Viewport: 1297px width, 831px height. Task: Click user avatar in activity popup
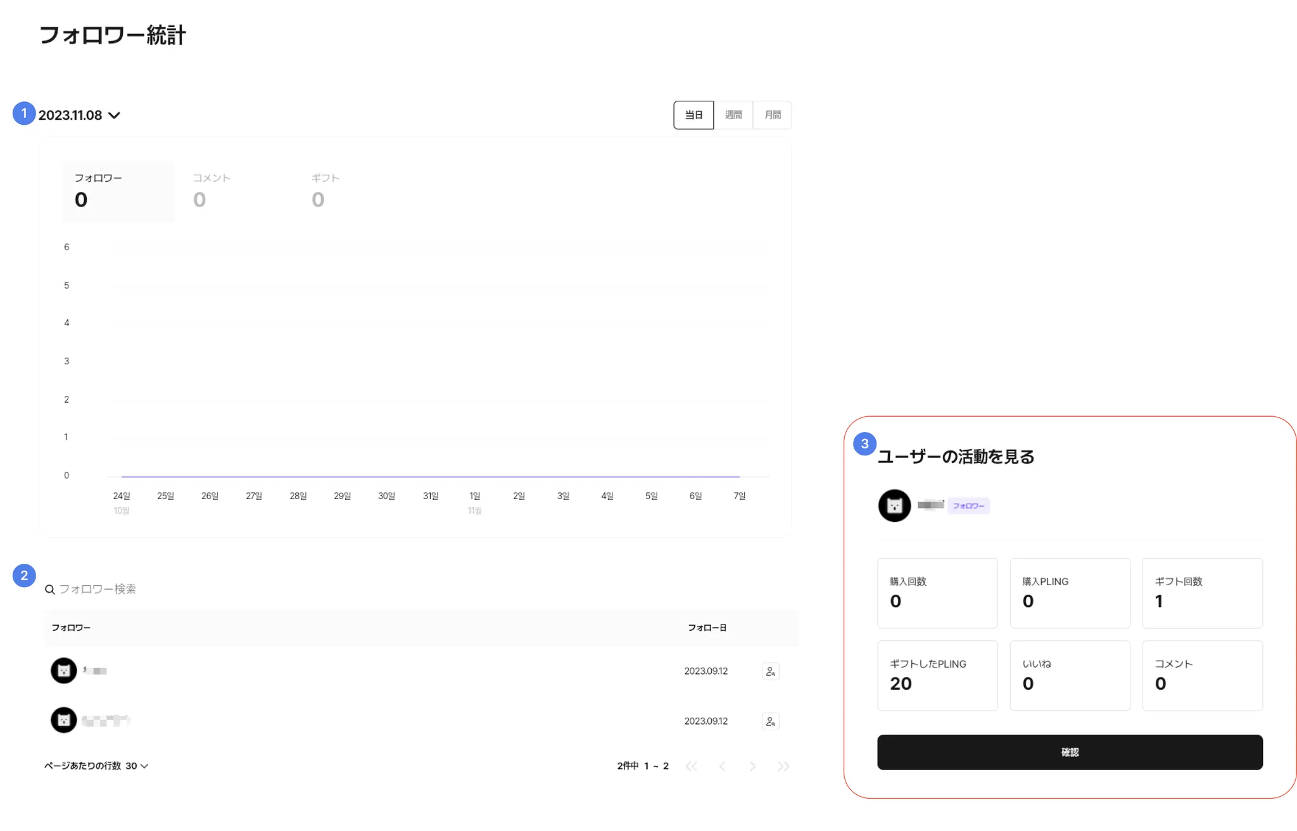coord(894,505)
